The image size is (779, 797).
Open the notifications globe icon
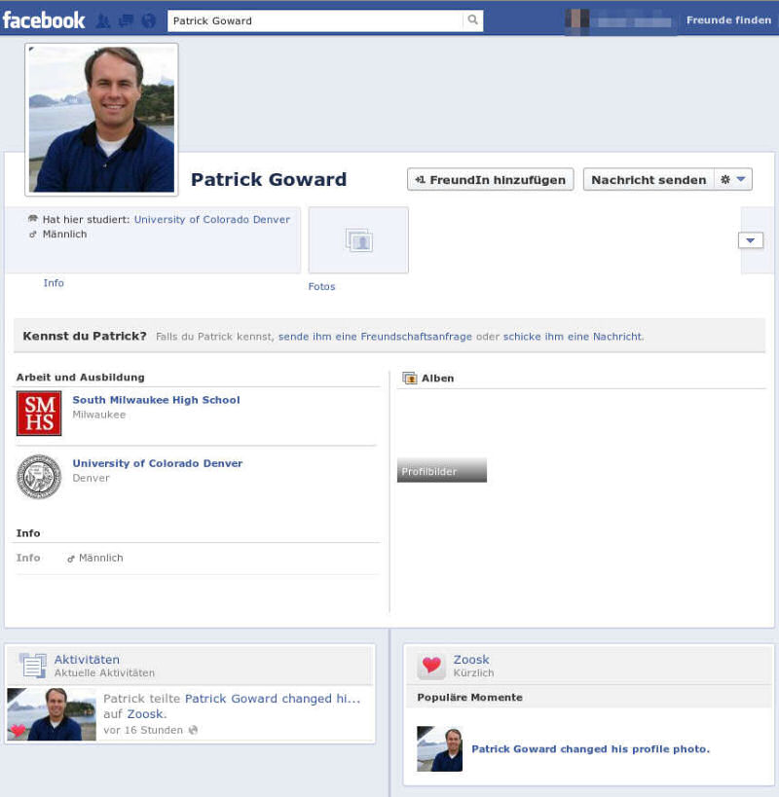pyautogui.click(x=148, y=20)
